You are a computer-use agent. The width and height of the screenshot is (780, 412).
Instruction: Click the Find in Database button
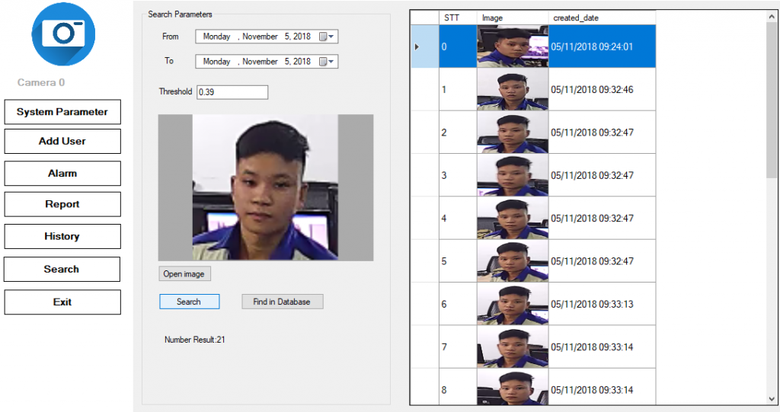282,302
